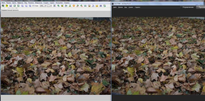
Task: Open the Справка menu in ACDSee Pro 6
Action: click(x=137, y=7)
